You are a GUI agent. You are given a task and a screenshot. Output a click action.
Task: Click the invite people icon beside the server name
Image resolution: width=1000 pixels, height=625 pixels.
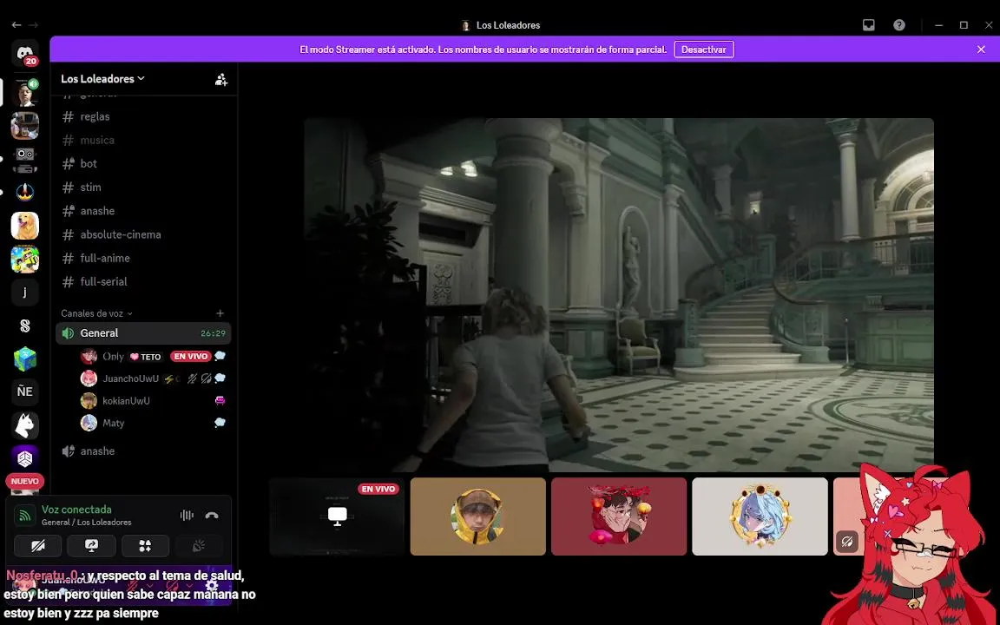[220, 79]
